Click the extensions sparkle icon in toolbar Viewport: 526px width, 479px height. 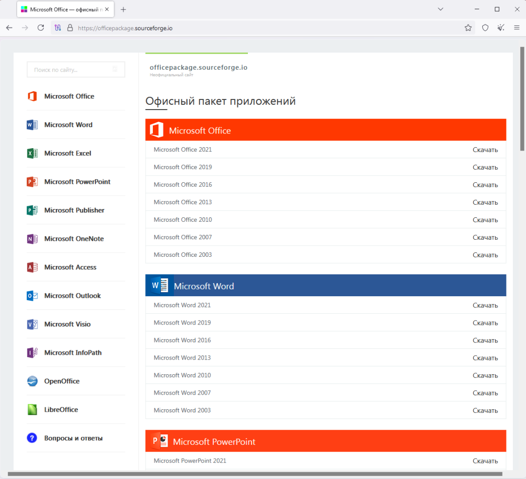click(x=501, y=28)
